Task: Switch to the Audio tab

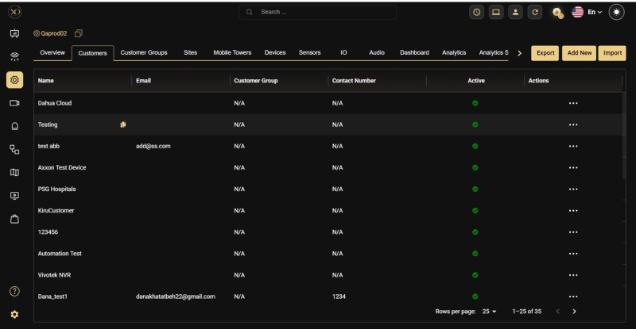Action: pos(377,52)
